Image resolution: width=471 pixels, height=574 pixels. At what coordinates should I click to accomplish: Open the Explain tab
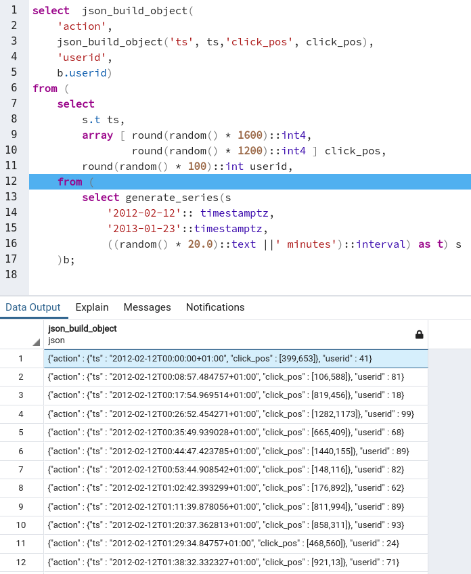(92, 307)
